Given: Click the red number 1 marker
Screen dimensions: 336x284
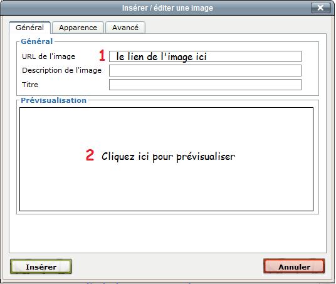Looking at the screenshot, I should pyautogui.click(x=102, y=55).
